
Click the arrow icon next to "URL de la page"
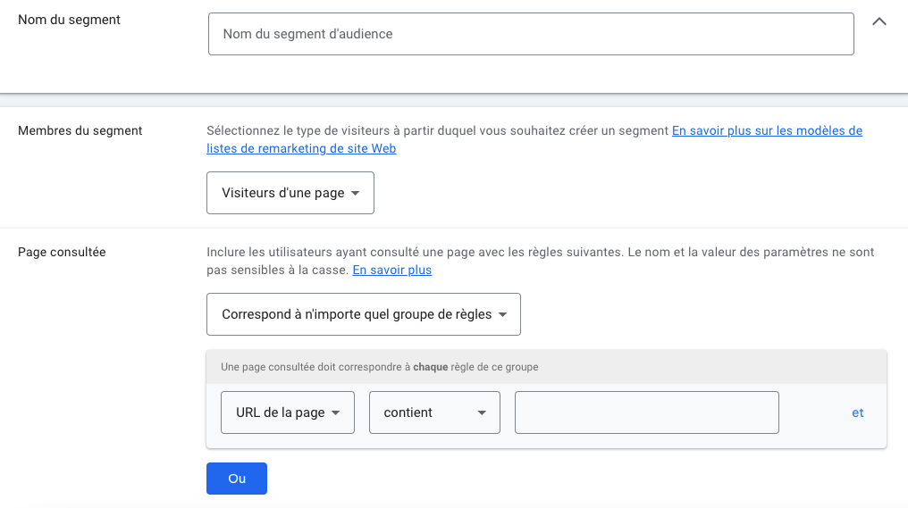point(336,413)
